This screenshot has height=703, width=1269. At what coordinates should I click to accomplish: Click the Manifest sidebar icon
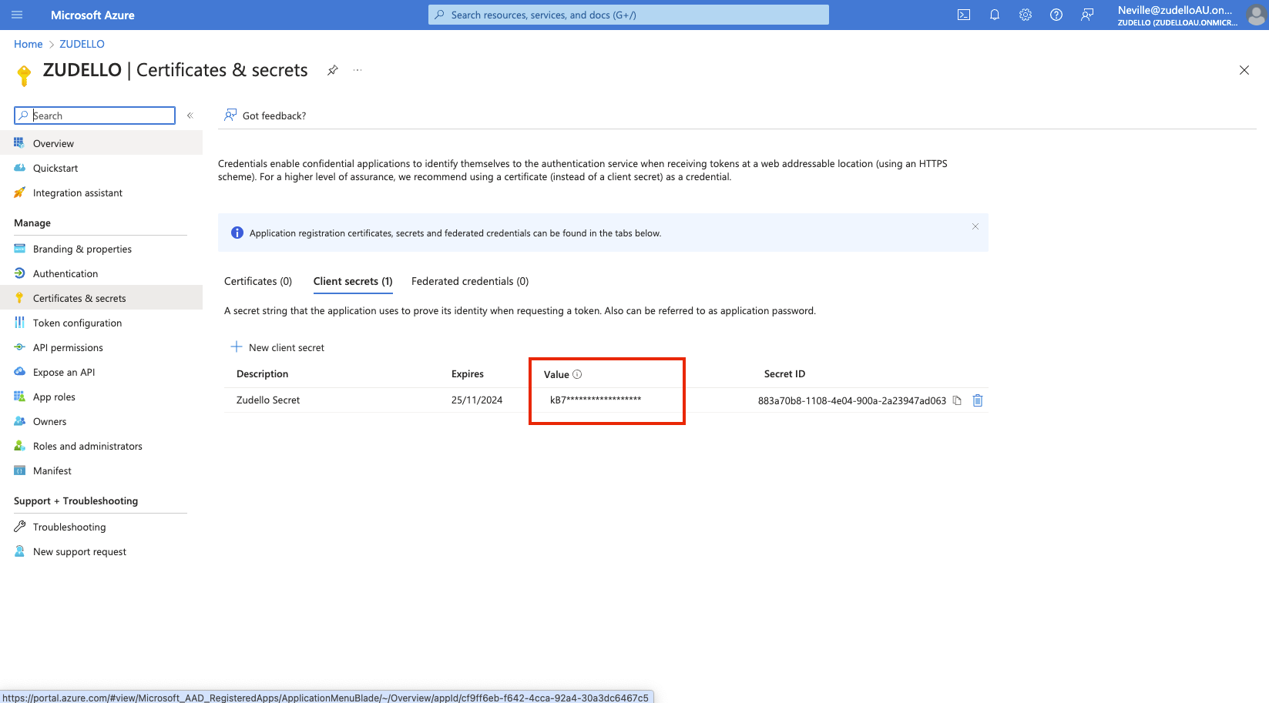tap(19, 470)
